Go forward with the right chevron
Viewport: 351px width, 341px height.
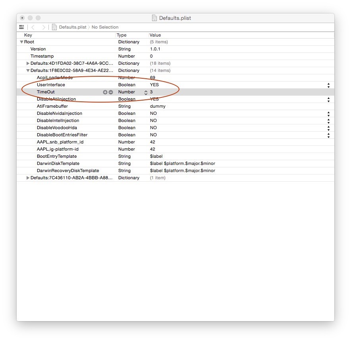[x=44, y=27]
